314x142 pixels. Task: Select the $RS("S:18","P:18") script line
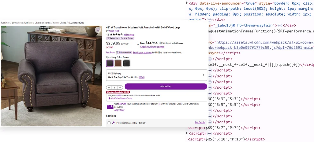coord(226,139)
